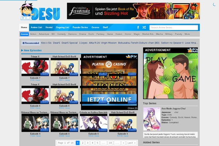219x146 pixels.
Task: Open Triage X Episode 5 thumbnail
Action: [35, 95]
